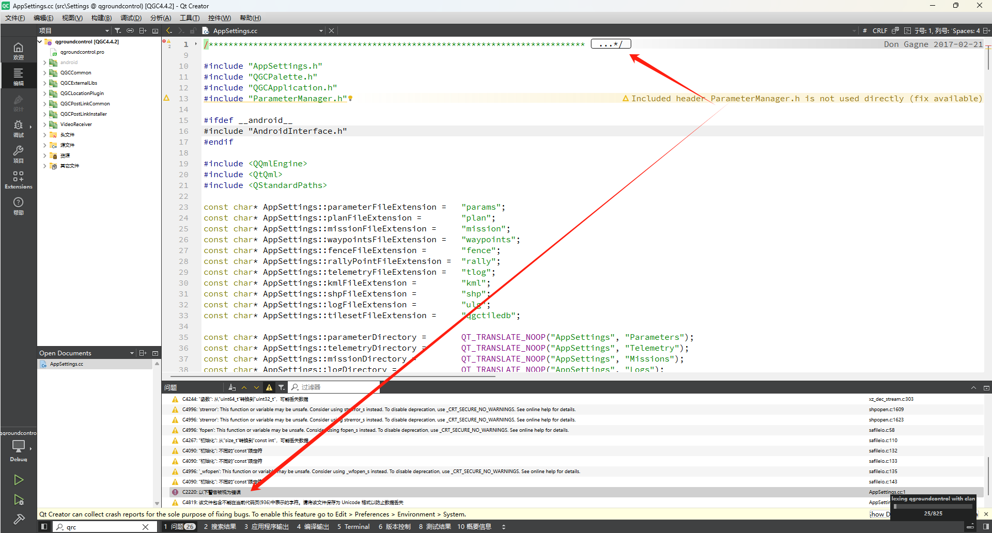Toggle showing warnings in issues pane

(x=269, y=387)
